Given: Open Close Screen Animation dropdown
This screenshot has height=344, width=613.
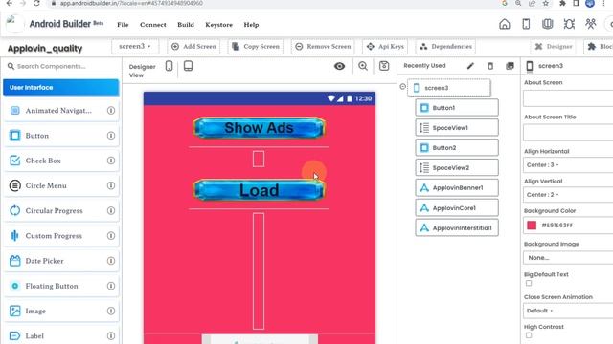Looking at the screenshot, I should [568, 311].
